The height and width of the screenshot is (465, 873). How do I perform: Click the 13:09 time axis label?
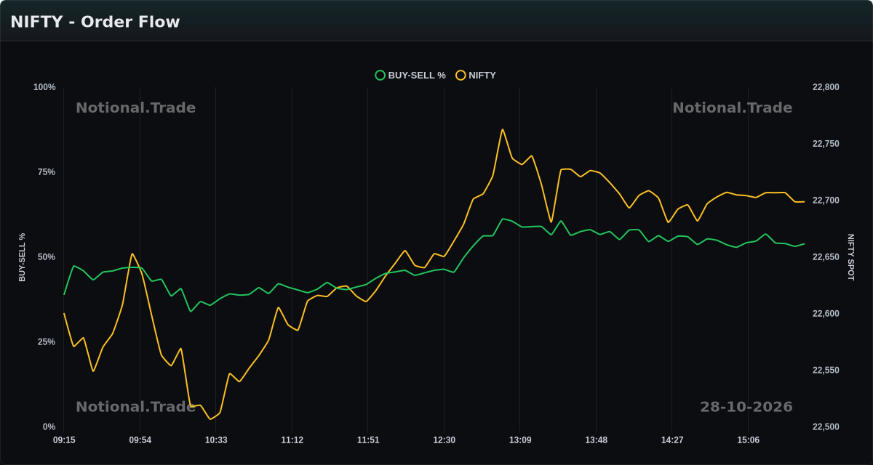click(520, 440)
